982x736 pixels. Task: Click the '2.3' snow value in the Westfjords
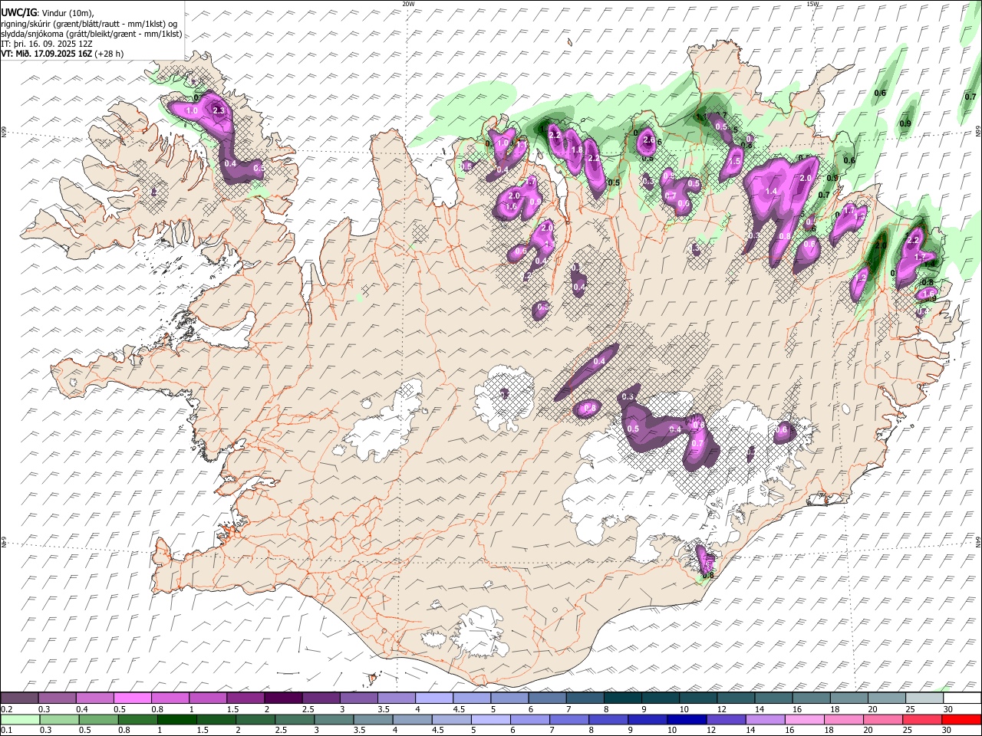point(219,110)
